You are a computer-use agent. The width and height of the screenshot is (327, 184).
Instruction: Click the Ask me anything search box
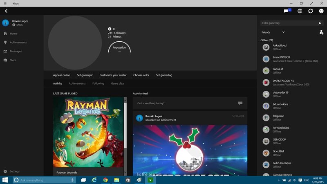coord(44,180)
